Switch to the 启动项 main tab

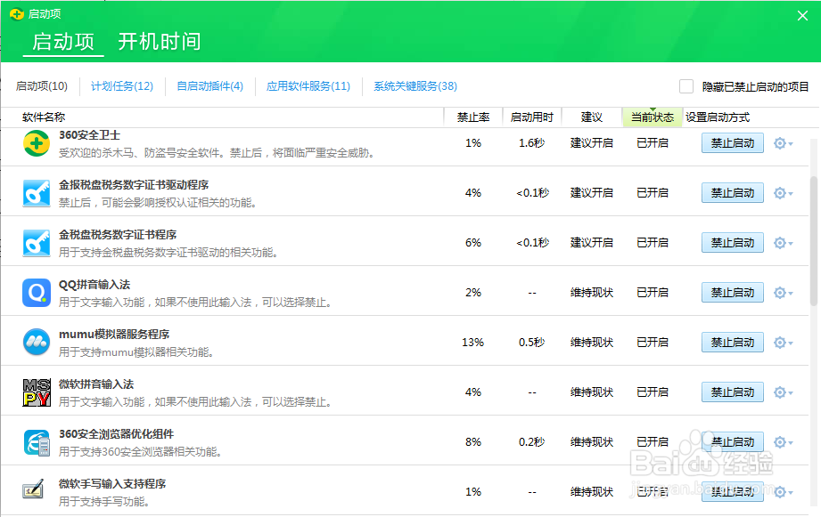[x=63, y=42]
